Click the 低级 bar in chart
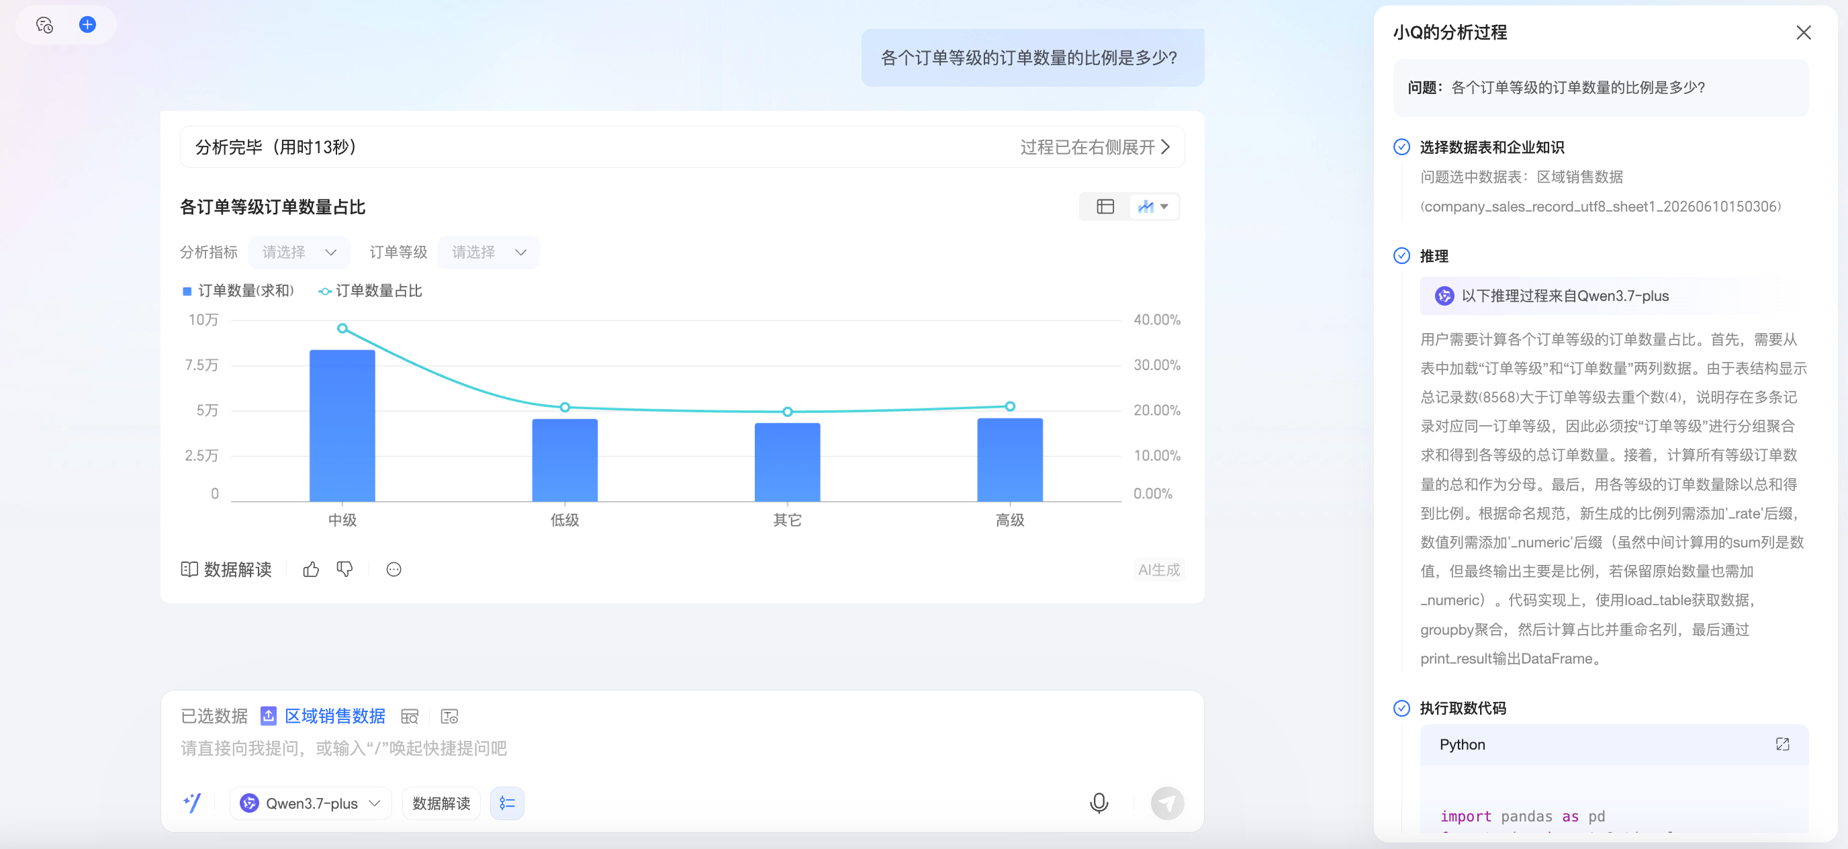Viewport: 1848px width, 849px height. [565, 460]
